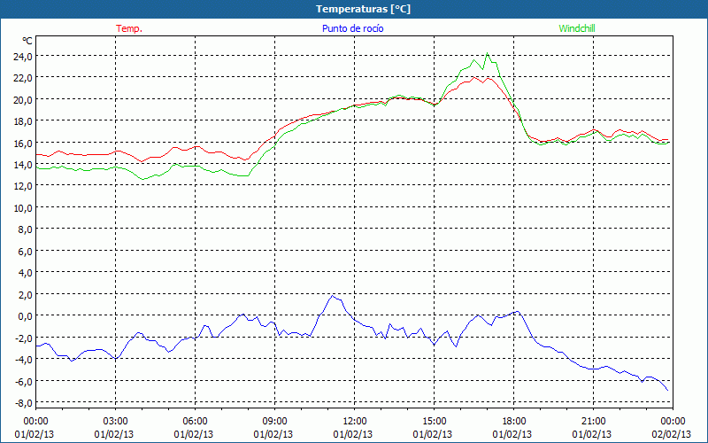
Task: Click the -4,0 y-axis value
Action: coord(24,360)
